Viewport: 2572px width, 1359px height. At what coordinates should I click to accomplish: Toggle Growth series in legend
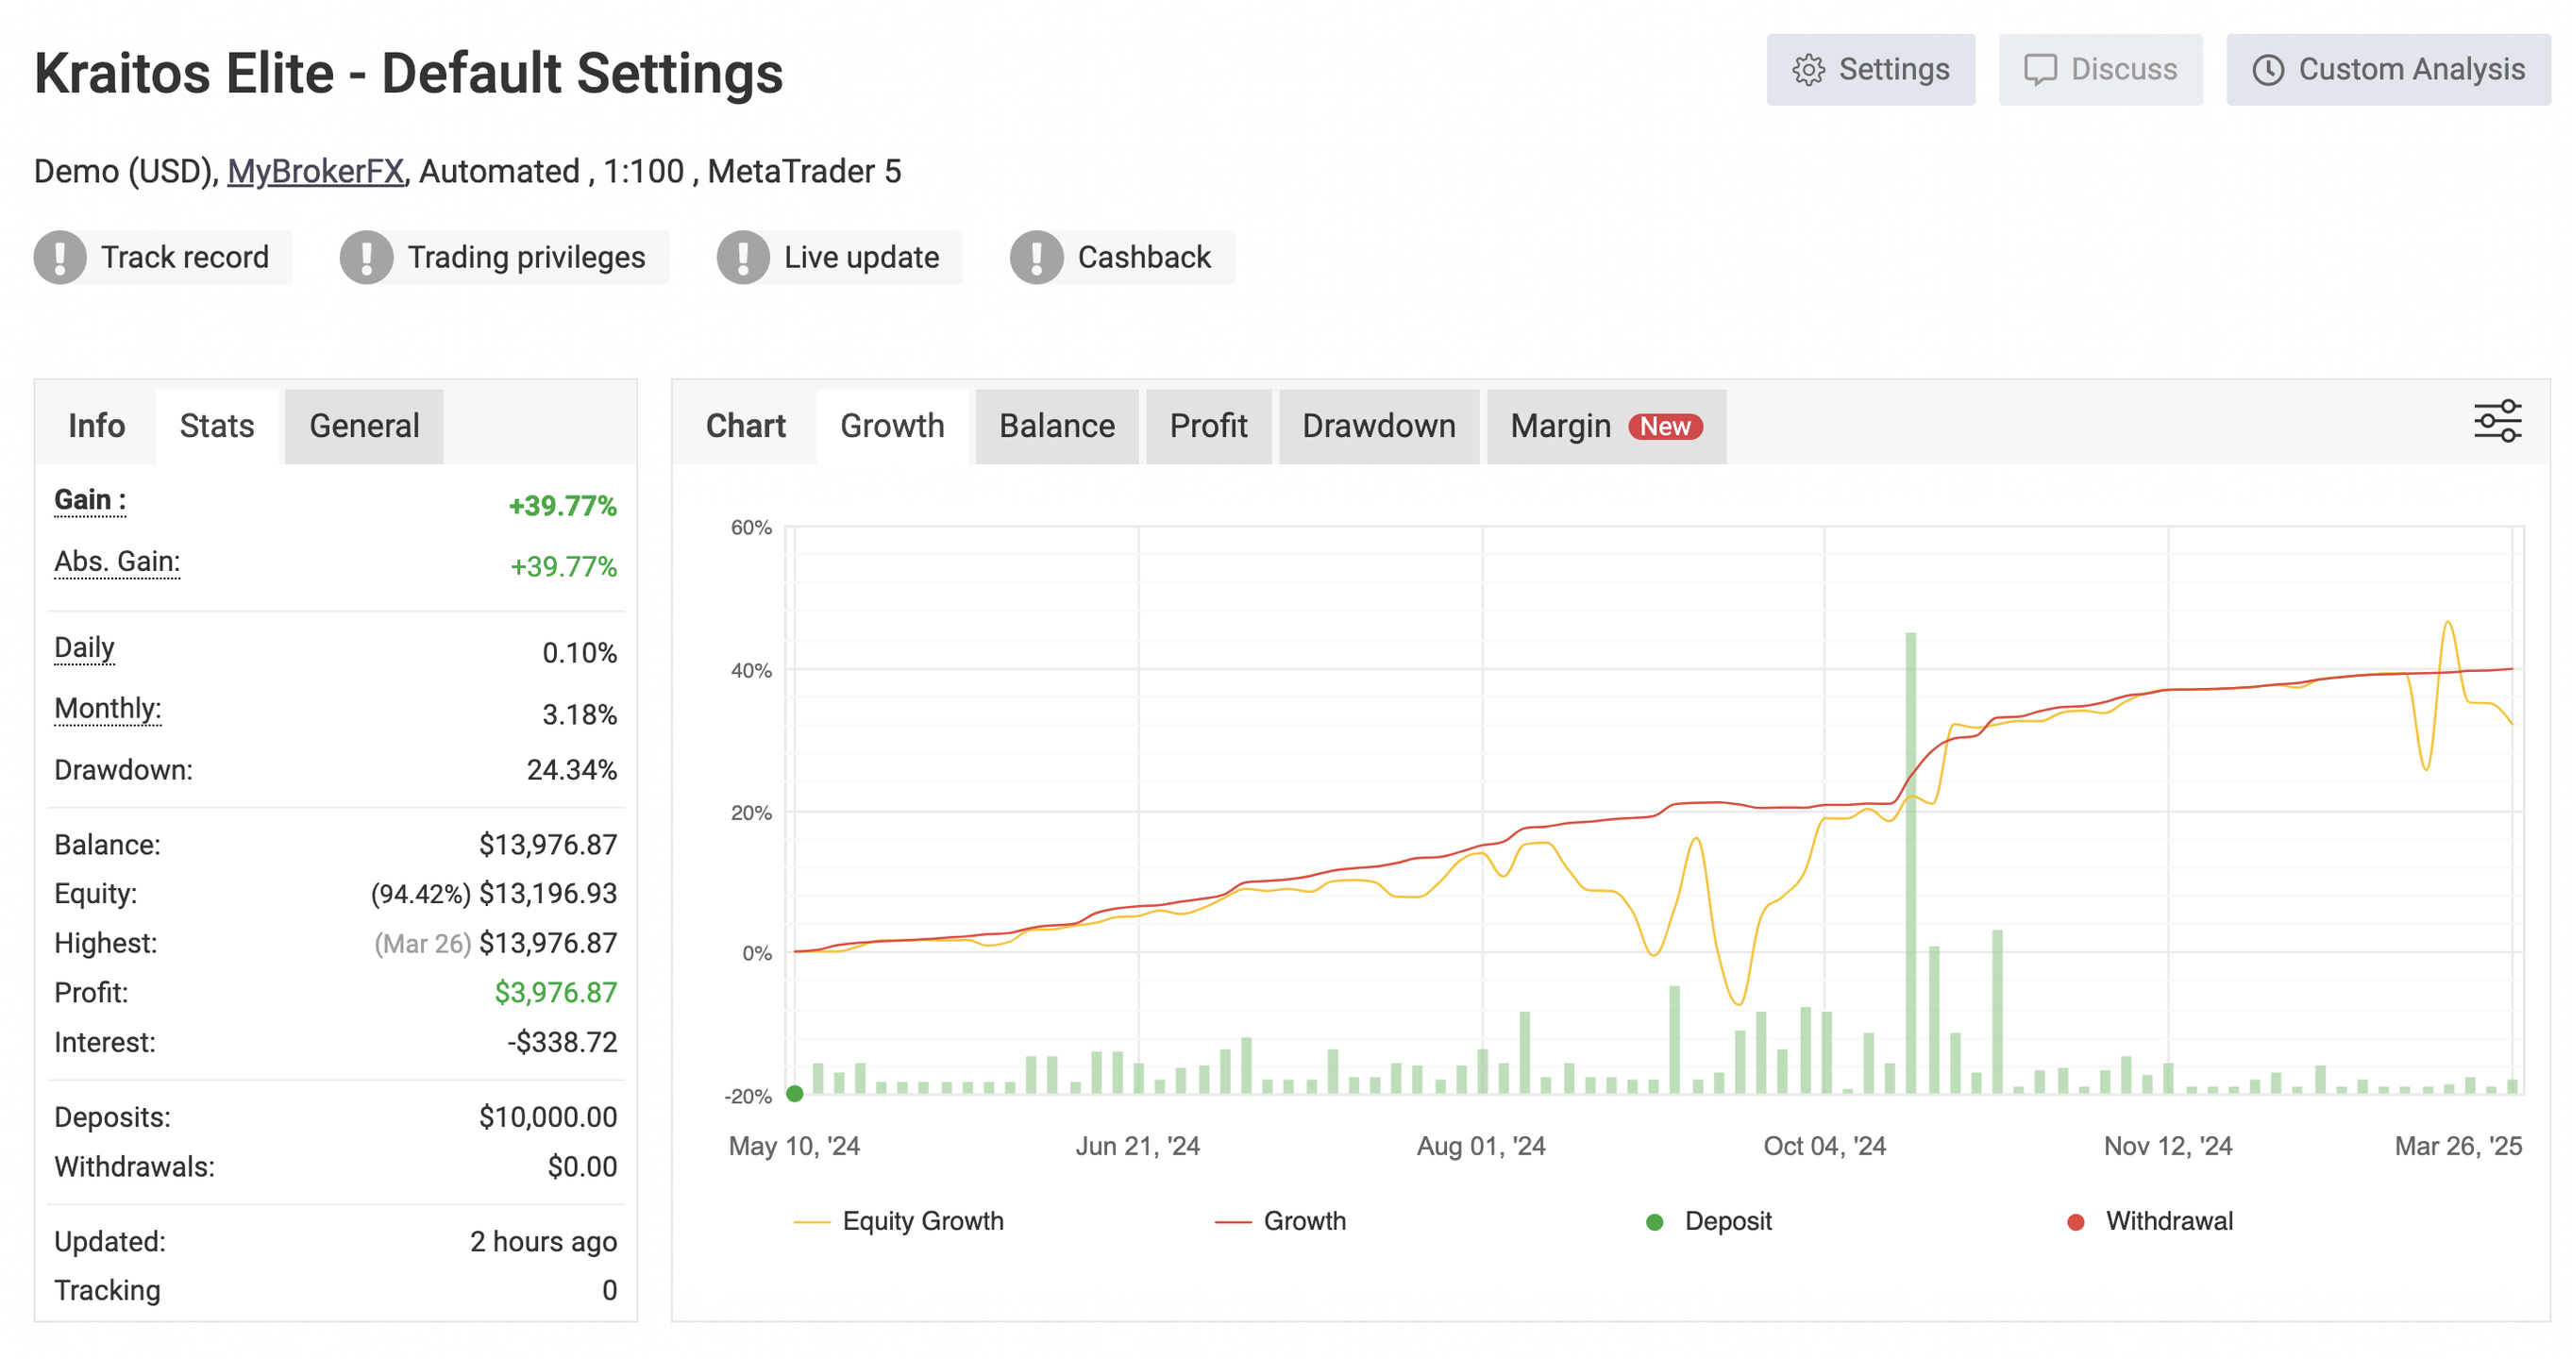(1303, 1221)
